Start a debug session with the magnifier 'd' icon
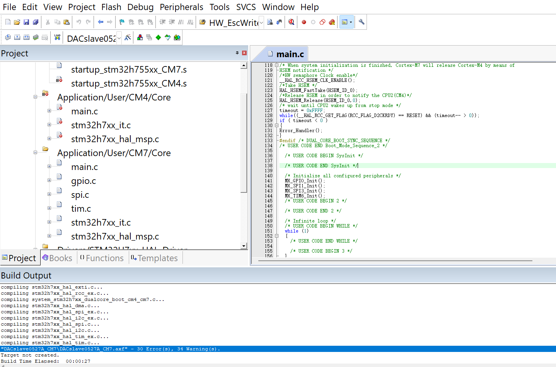Image resolution: width=556 pixels, height=367 pixels. pyautogui.click(x=291, y=22)
